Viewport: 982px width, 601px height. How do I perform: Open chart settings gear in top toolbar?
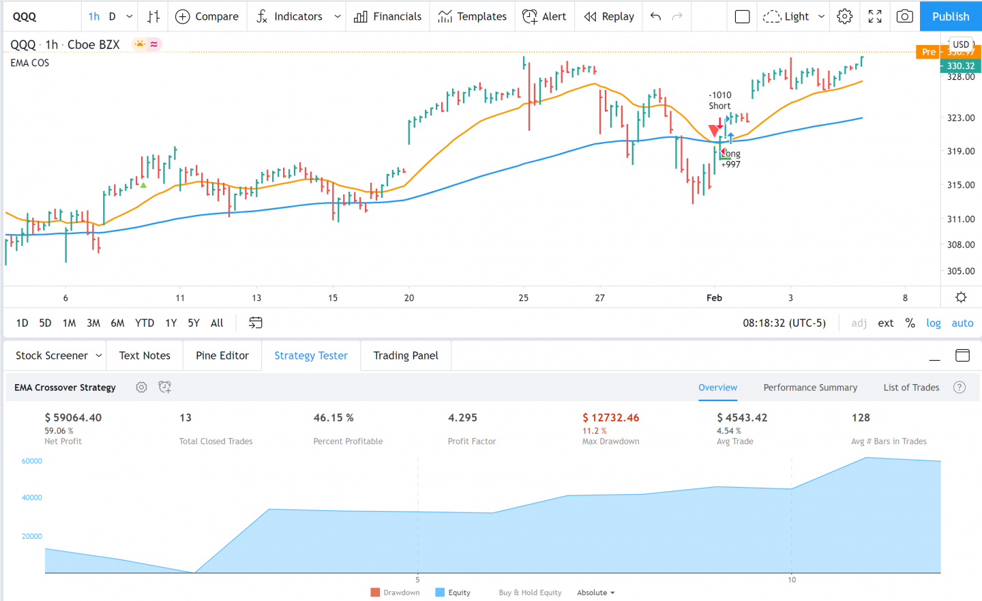844,16
